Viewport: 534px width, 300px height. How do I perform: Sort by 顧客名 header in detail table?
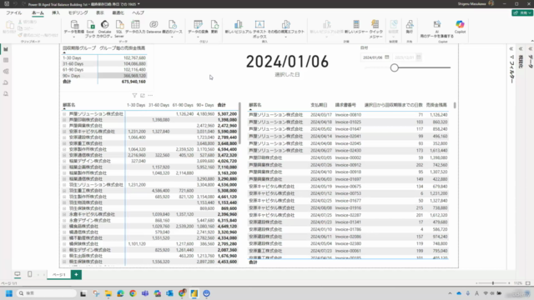click(255, 105)
